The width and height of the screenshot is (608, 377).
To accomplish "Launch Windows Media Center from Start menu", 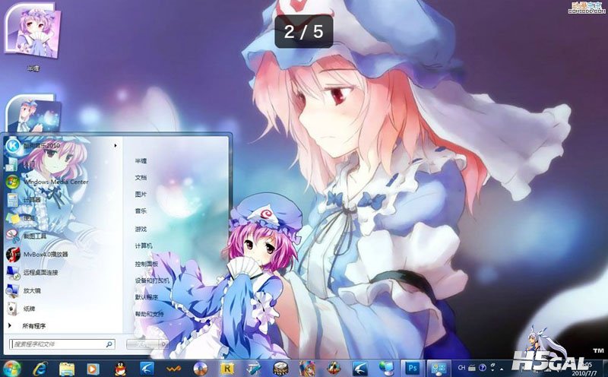I will (x=62, y=182).
